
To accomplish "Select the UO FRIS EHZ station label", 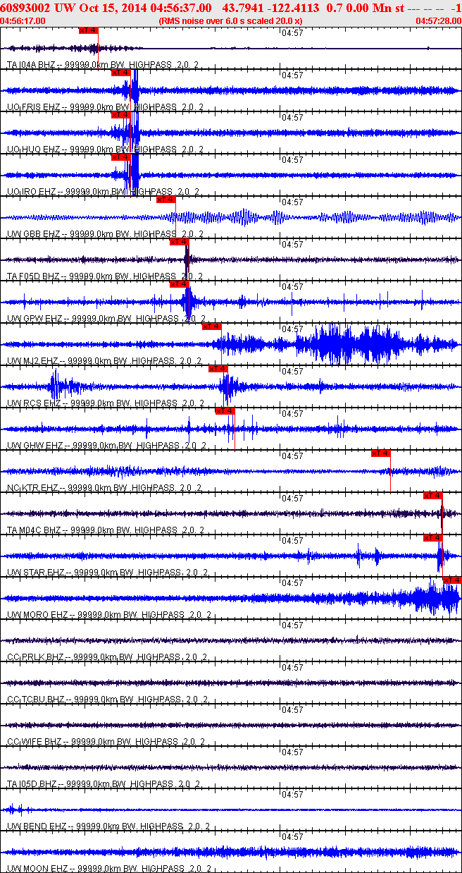I will pyautogui.click(x=105, y=107).
